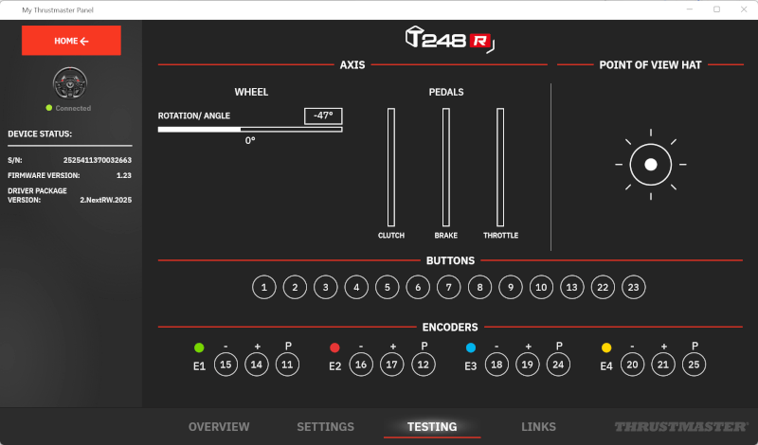The height and width of the screenshot is (445, 758).
Task: Click driver package version 2.NextRW.2025
Action: 106,200
